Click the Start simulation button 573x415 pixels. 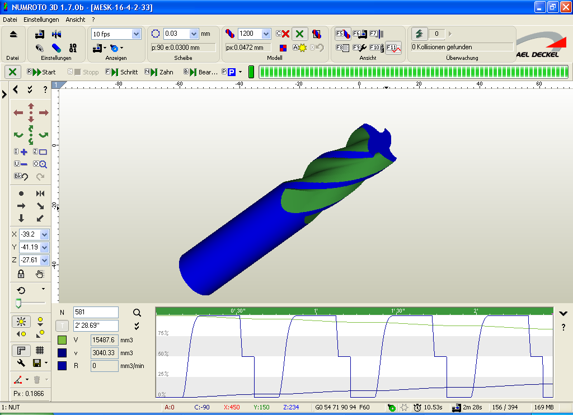[42, 72]
